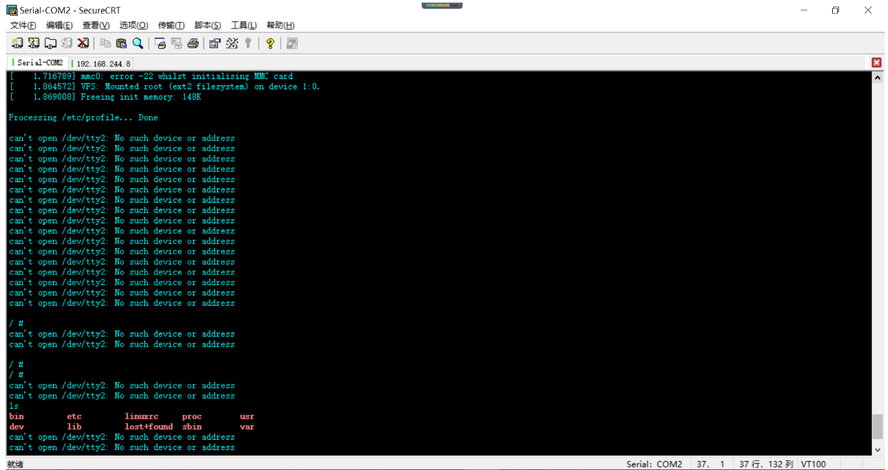Click the vertical scrollbar thumb
Image resolution: width=888 pixels, height=470 pixels.
pos(877,427)
